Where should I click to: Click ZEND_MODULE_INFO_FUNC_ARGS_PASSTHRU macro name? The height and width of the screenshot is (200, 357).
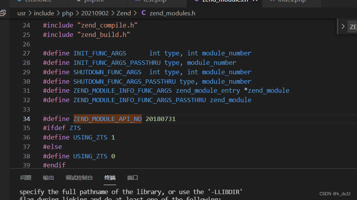click(139, 100)
